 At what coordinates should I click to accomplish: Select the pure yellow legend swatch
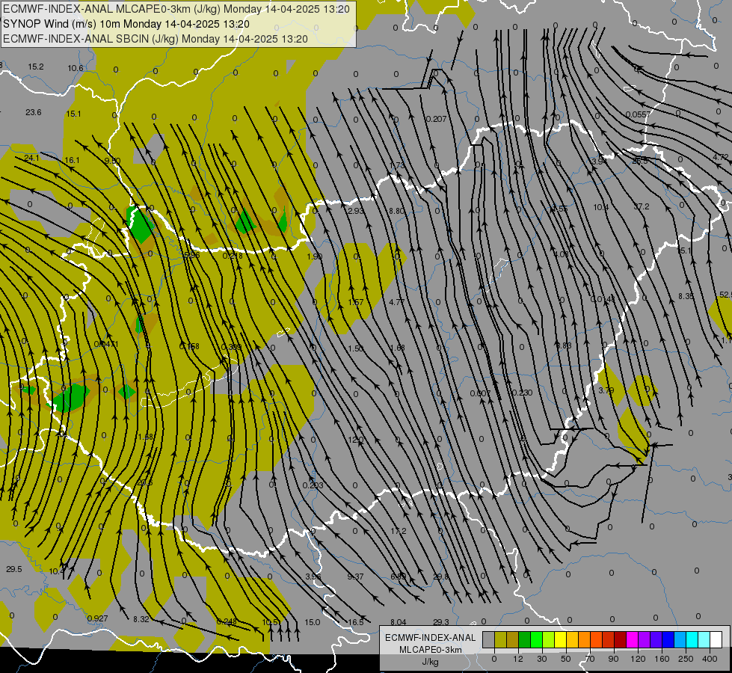560,639
